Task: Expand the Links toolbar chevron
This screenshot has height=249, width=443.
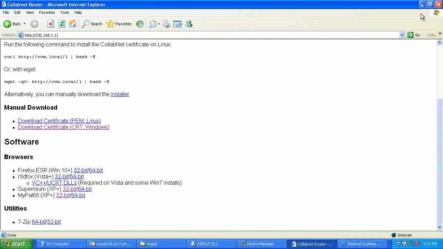Action: 440,34
